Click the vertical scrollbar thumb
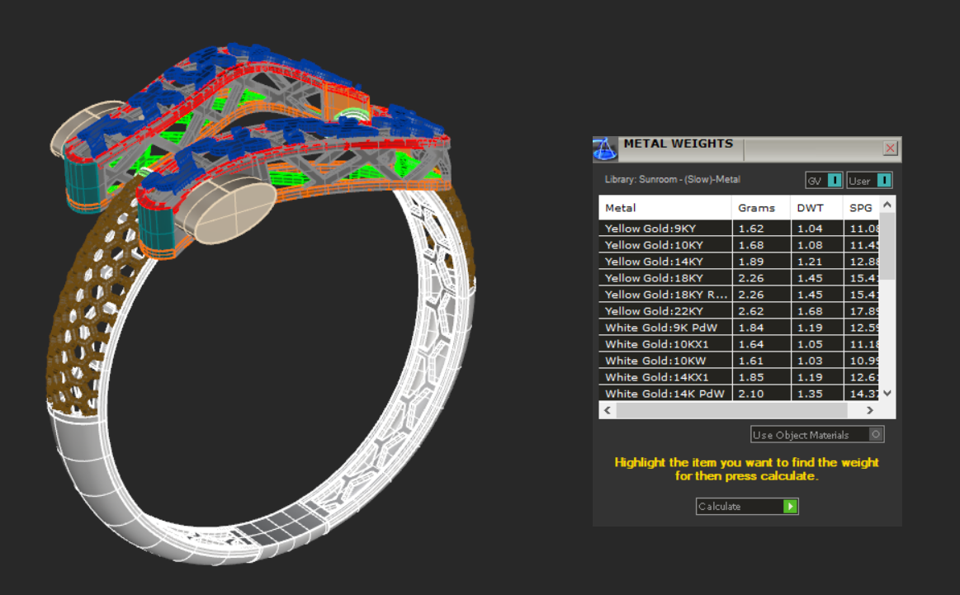The height and width of the screenshot is (595, 960). coord(887,246)
